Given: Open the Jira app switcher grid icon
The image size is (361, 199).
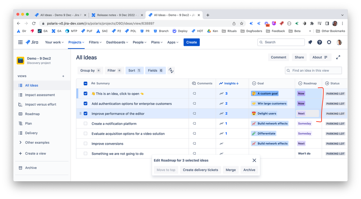Looking at the screenshot, I should (x=21, y=42).
